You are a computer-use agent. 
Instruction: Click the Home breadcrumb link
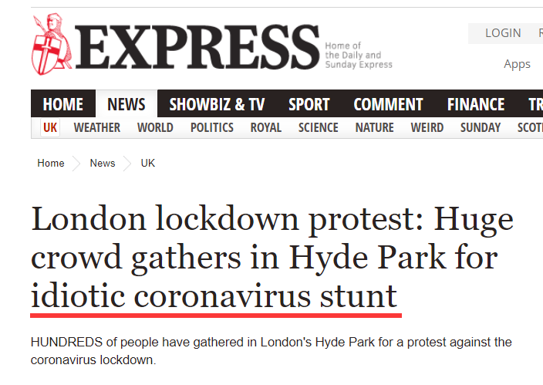pyautogui.click(x=51, y=163)
